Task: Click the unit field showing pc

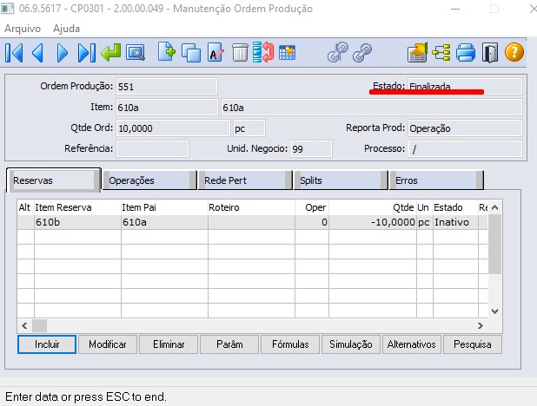Action: [249, 128]
